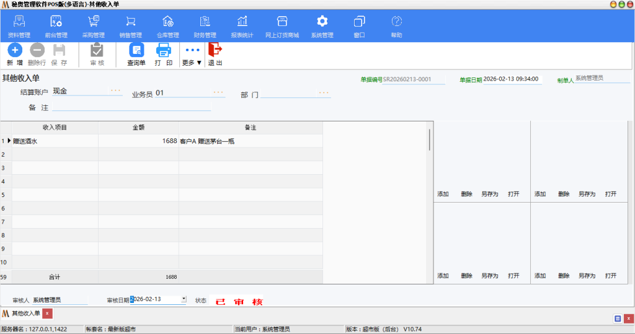Click the 审核 (Audit) clipboard icon
635x334 pixels.
tap(97, 51)
